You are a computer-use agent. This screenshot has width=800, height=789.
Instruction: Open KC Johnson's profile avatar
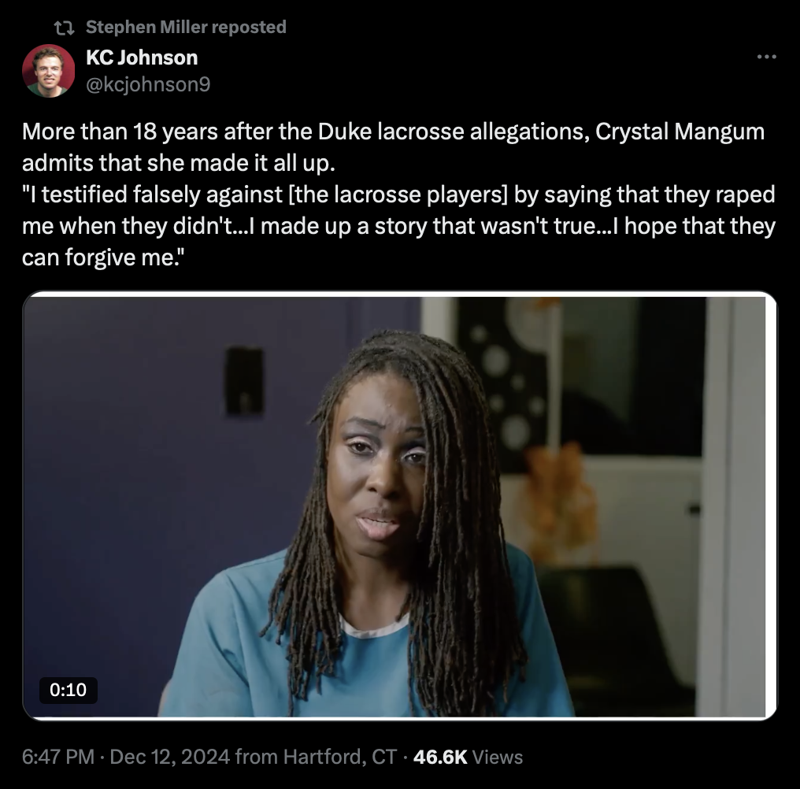click(x=49, y=70)
